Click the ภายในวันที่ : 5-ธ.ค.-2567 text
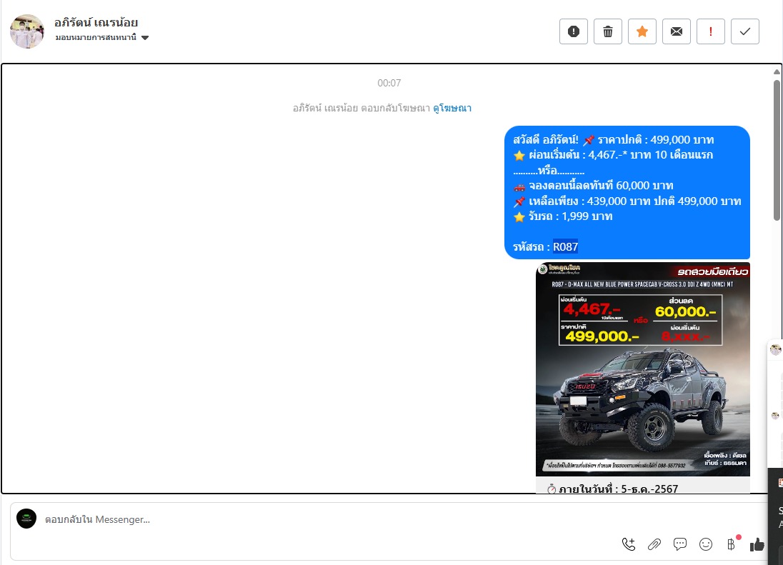 coord(619,489)
